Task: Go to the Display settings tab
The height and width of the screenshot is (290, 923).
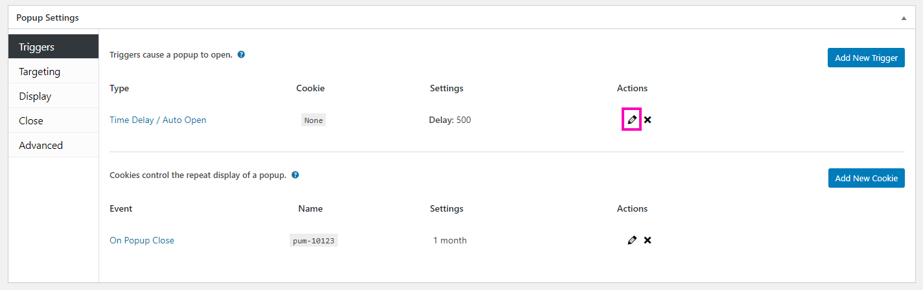Action: pyautogui.click(x=53, y=96)
